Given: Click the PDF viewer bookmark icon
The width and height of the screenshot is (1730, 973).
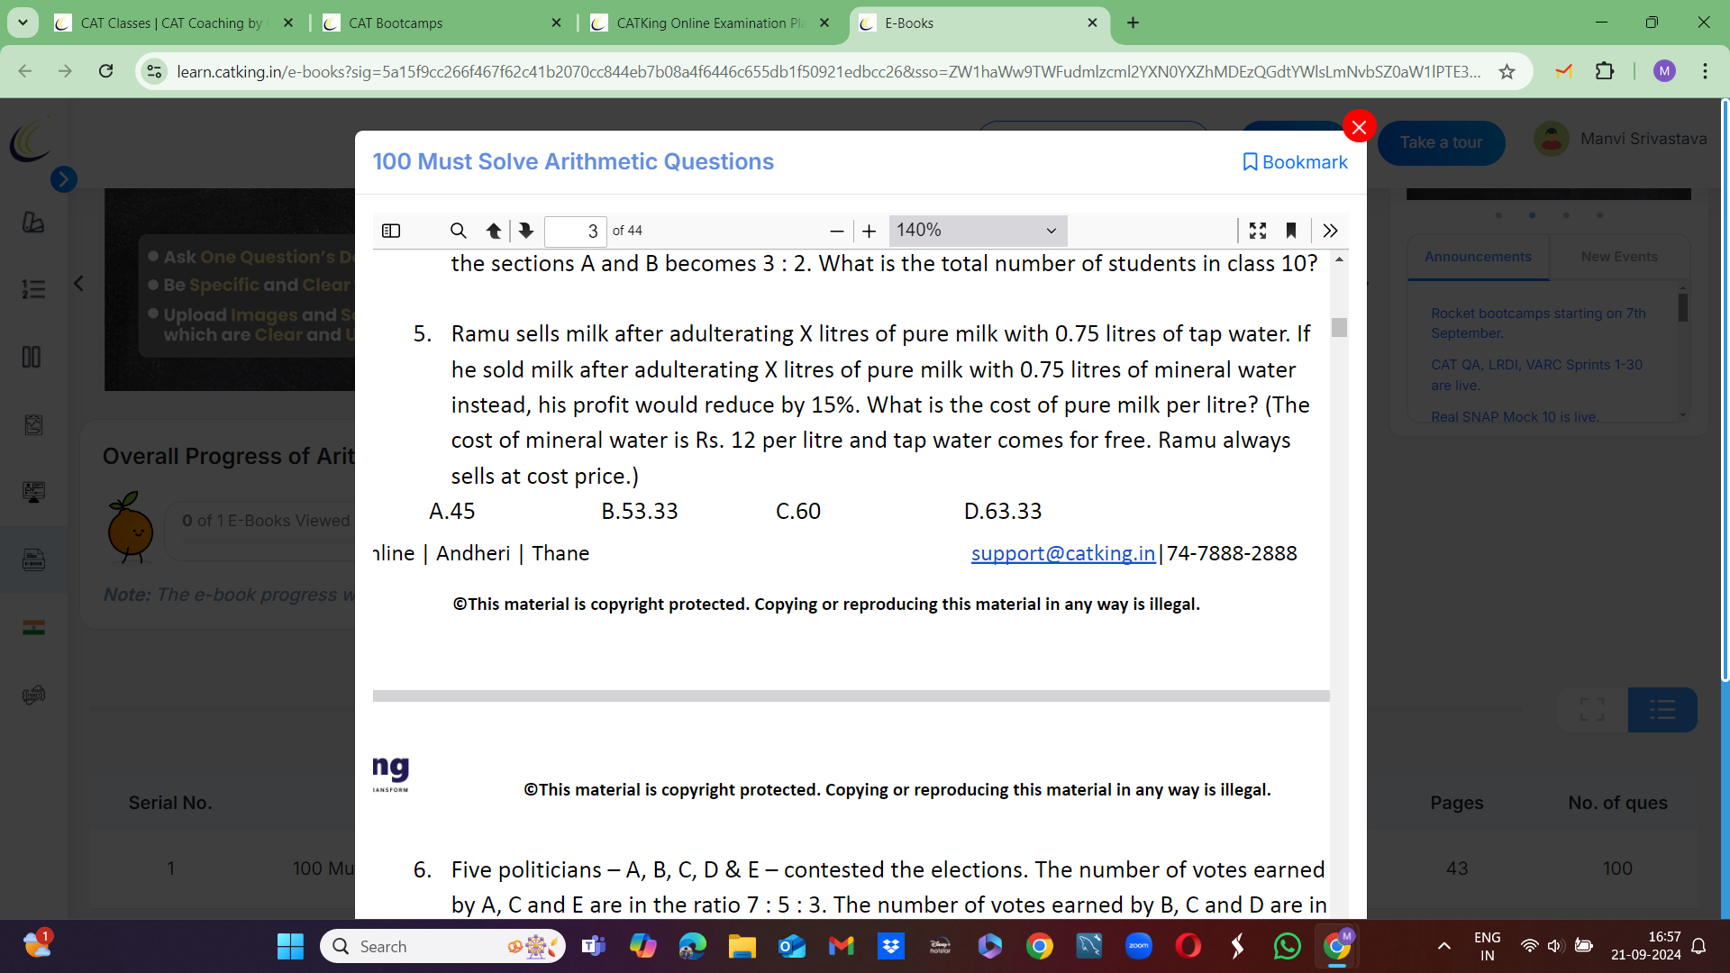Looking at the screenshot, I should click(x=1291, y=231).
